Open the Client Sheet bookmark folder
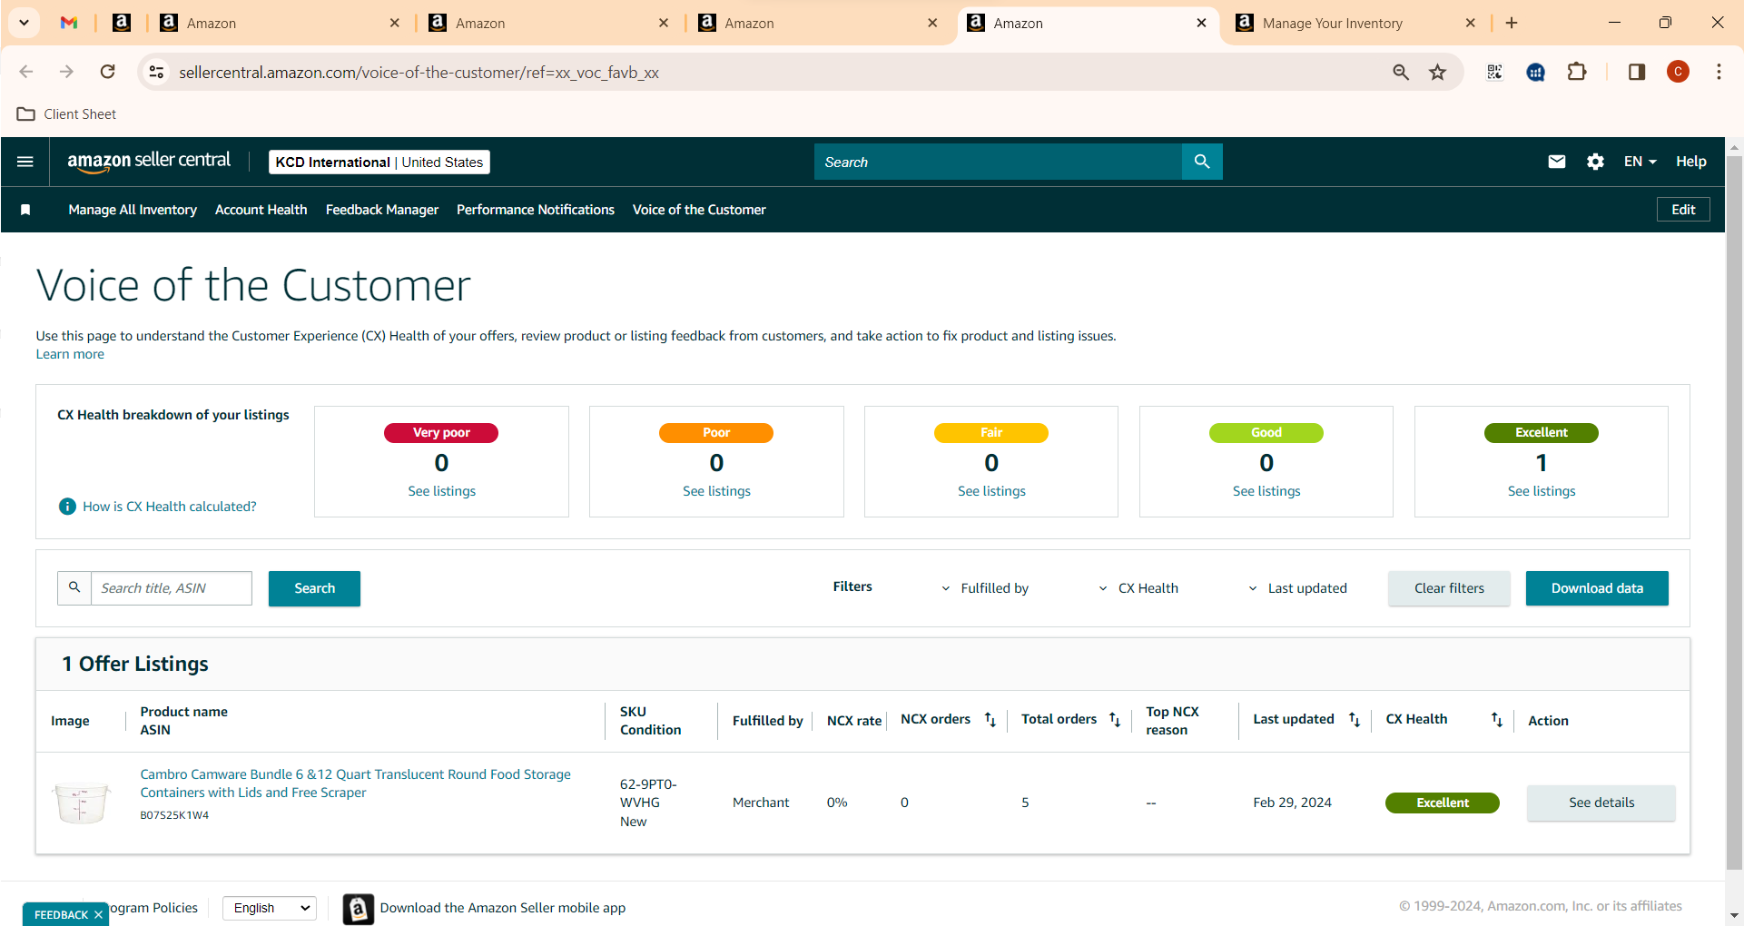 (67, 114)
